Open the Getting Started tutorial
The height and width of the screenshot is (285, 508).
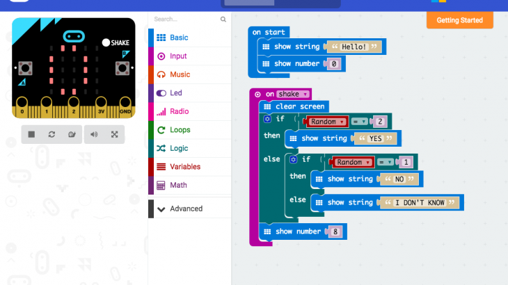coord(460,20)
